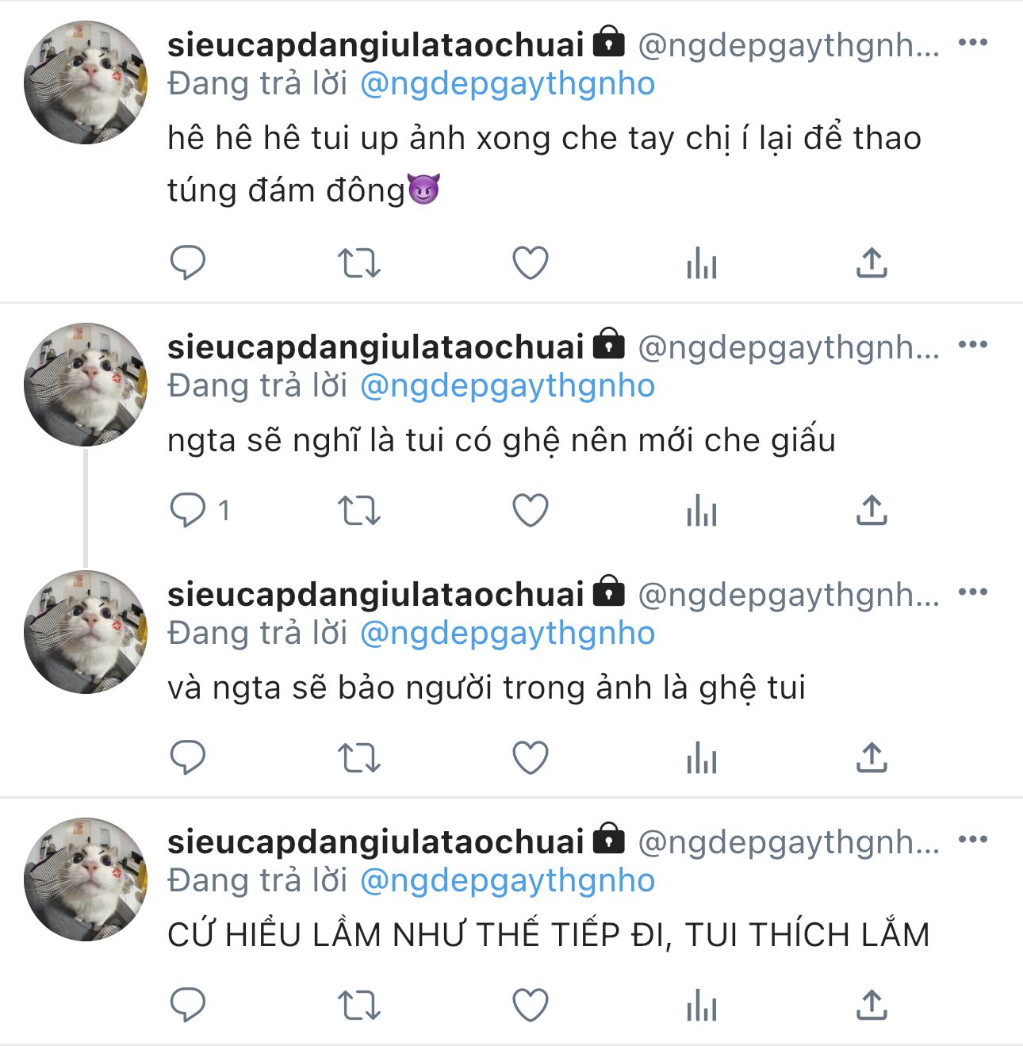Like the 'ngta sẽ nghĩ là tui có ghệ' tweet
This screenshot has height=1046, width=1023.
[x=531, y=511]
